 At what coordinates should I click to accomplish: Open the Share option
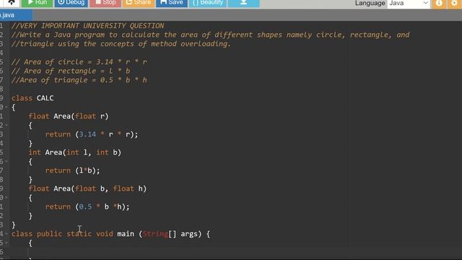pyautogui.click(x=139, y=3)
